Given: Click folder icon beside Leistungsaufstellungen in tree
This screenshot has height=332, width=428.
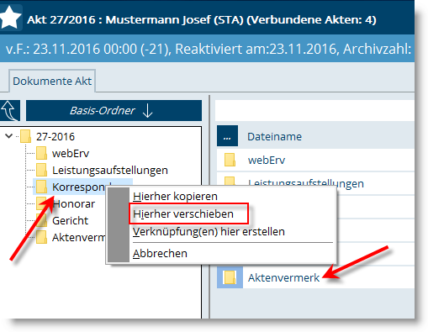Looking at the screenshot, I should pos(41,170).
